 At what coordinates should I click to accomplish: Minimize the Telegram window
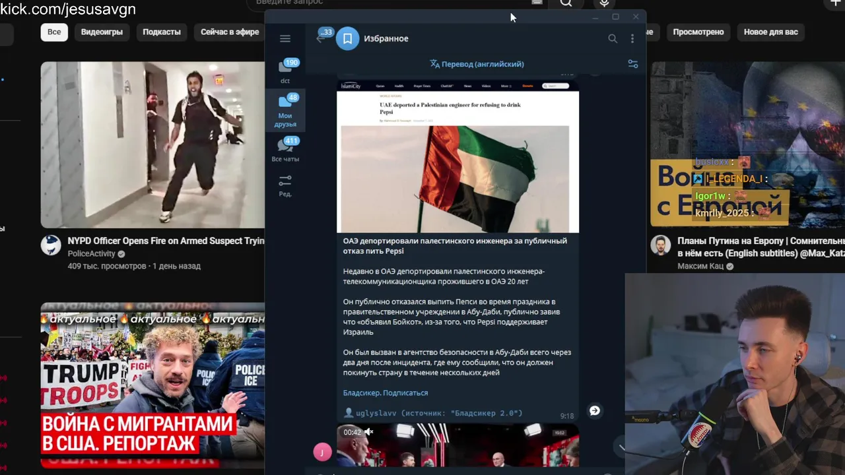click(595, 17)
